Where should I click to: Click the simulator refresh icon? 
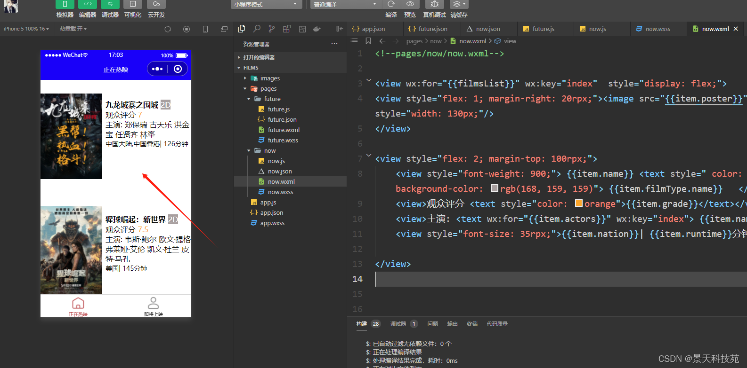(x=168, y=29)
